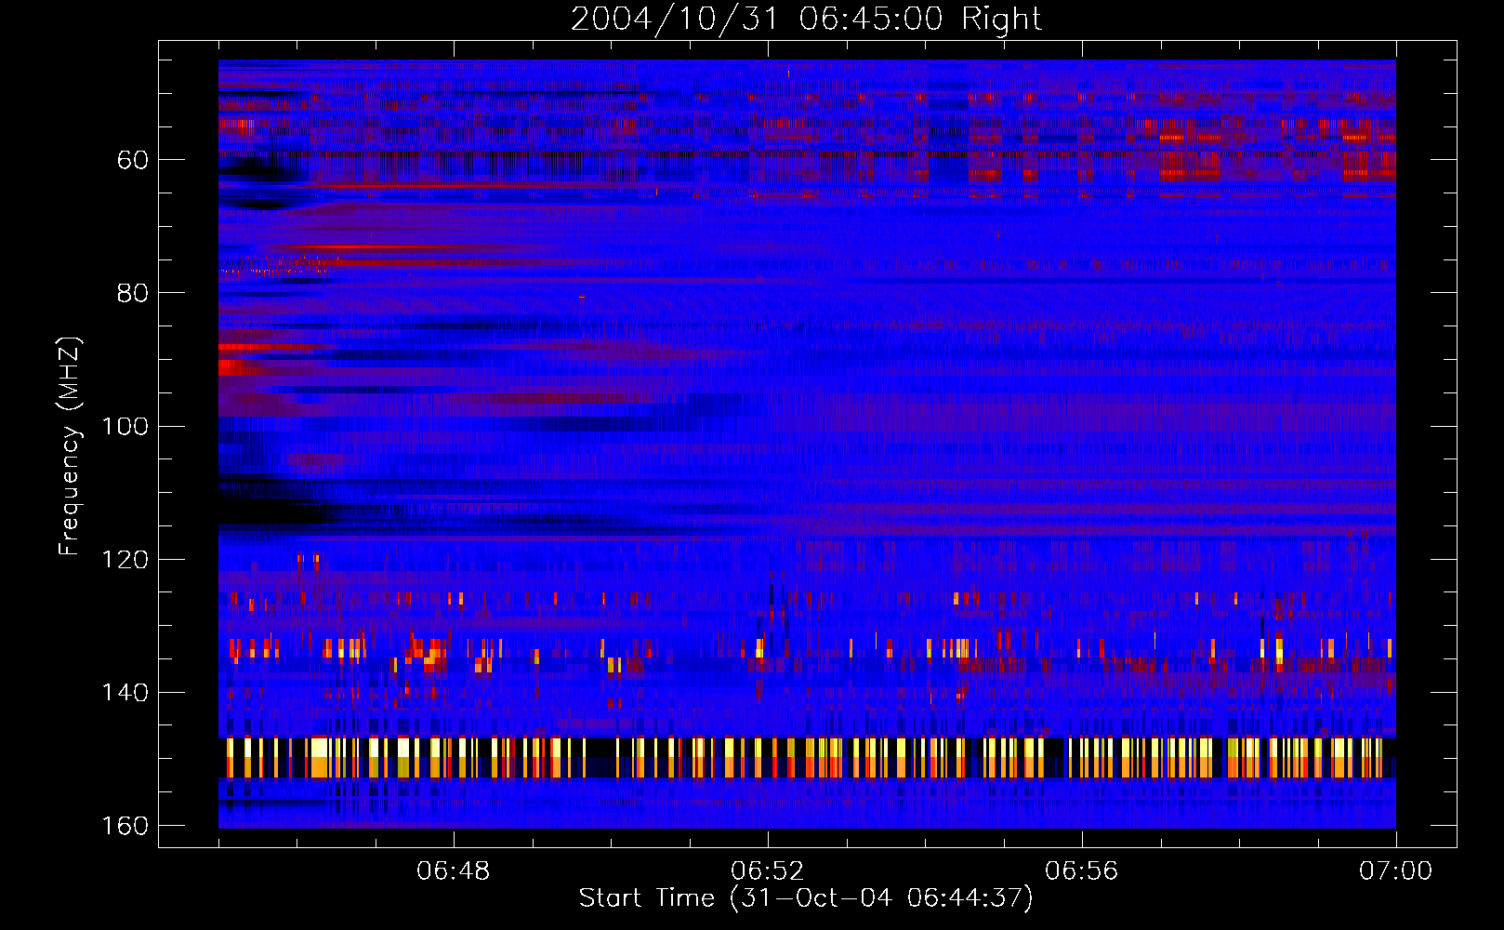
Task: Click the 06:52 time tick label
Action: pyautogui.click(x=768, y=871)
